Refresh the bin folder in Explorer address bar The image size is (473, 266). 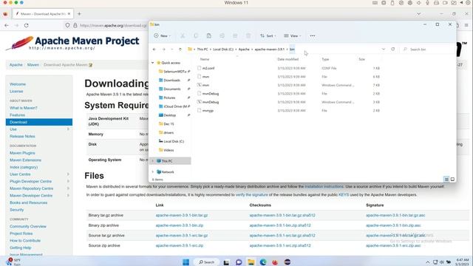[x=392, y=50]
